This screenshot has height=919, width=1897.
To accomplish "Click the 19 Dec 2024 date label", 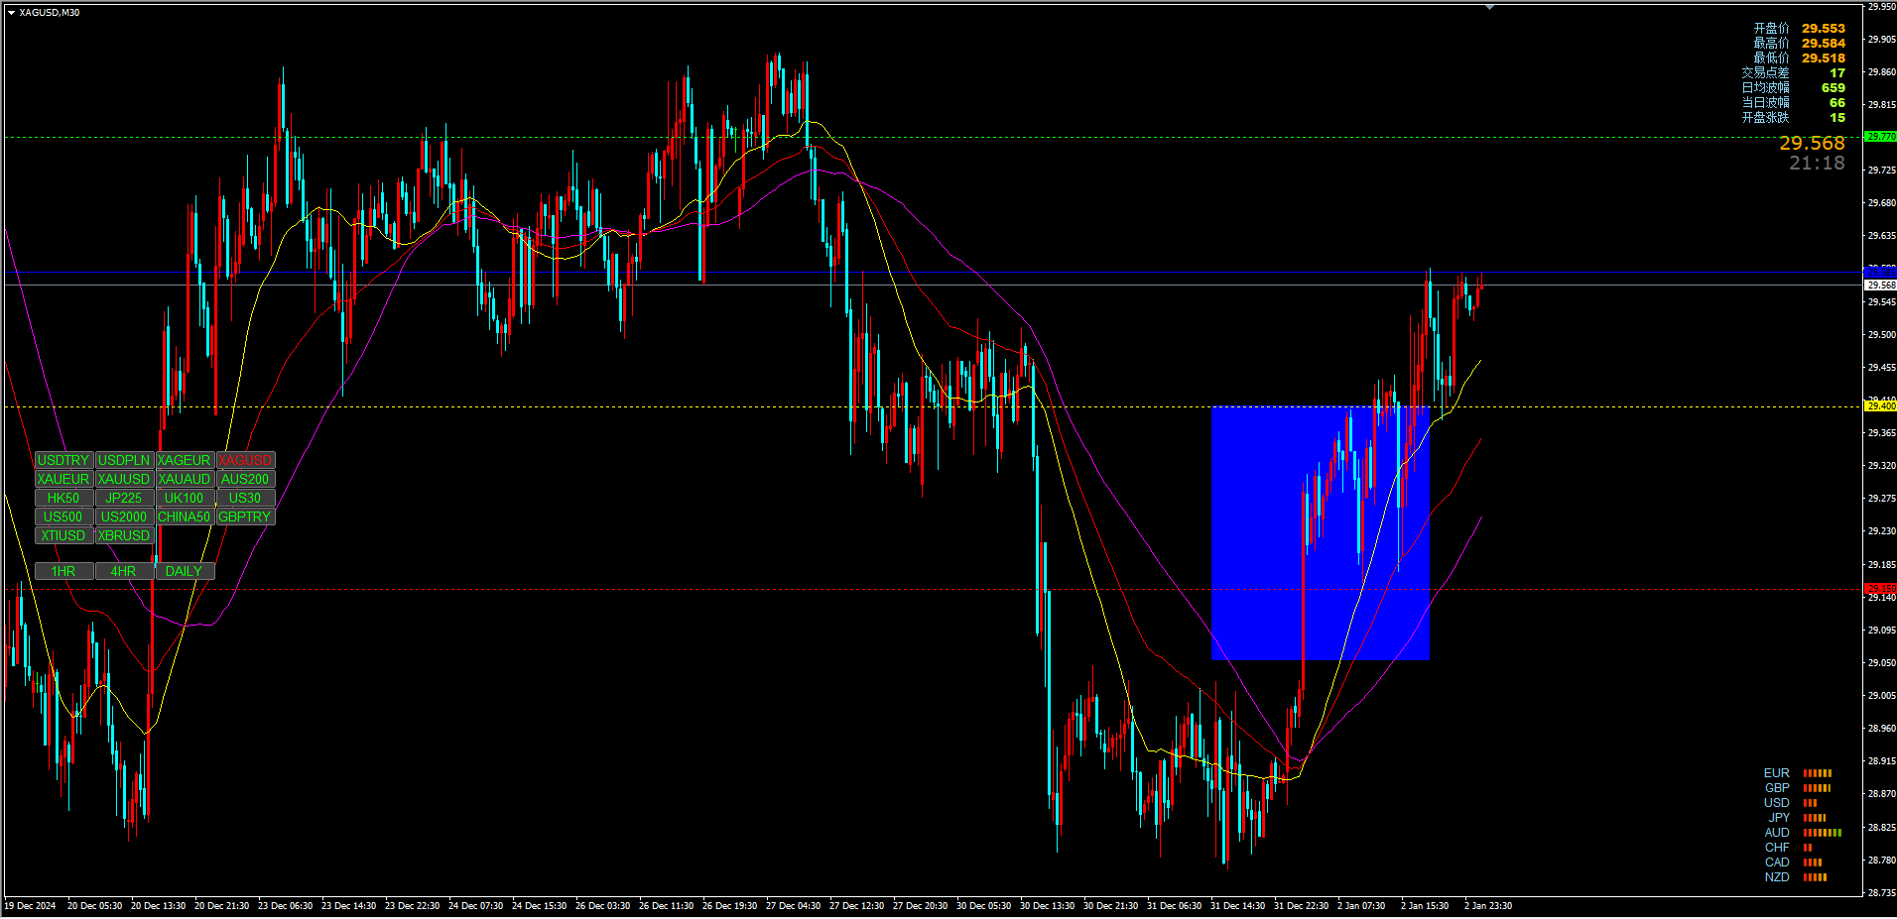I will (30, 906).
